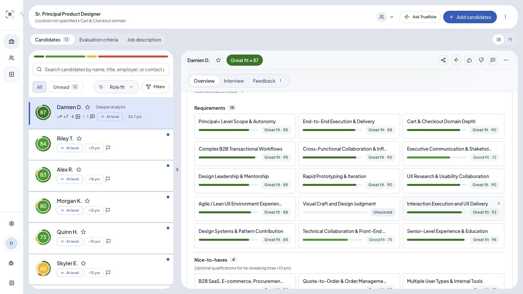Open comment icon in candidate header
This screenshot has height=294, width=523.
[x=493, y=60]
